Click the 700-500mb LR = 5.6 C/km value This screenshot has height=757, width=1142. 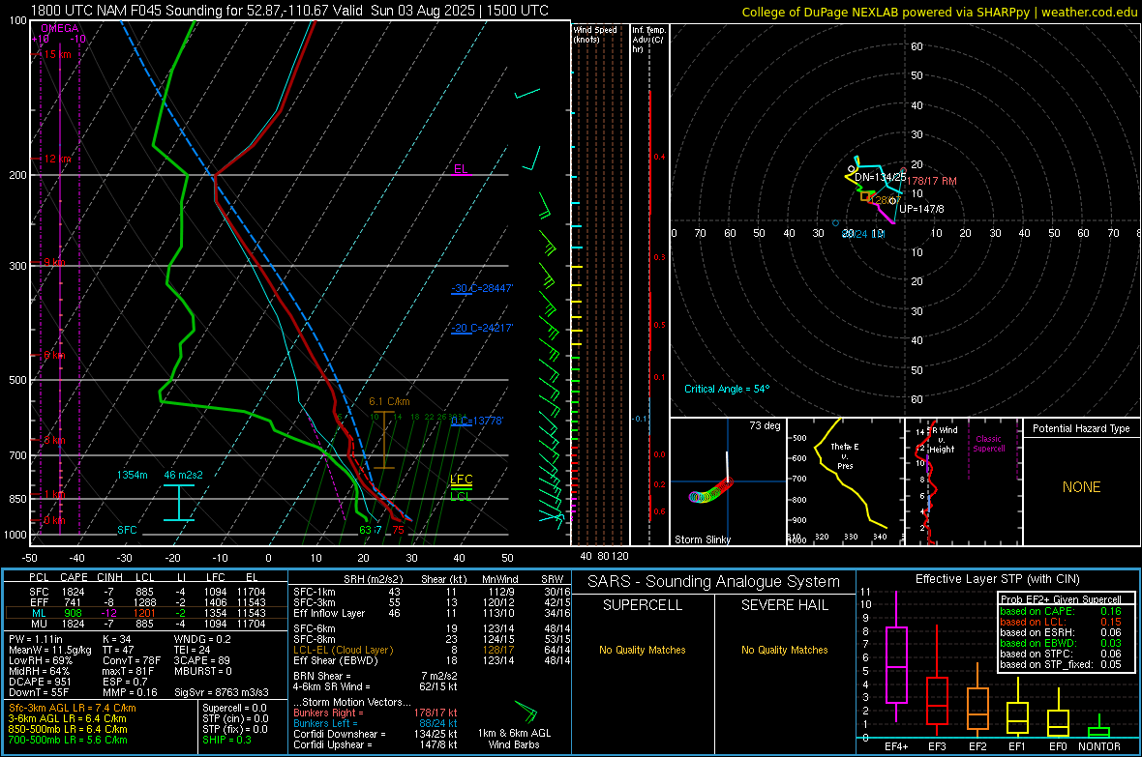pyautogui.click(x=68, y=740)
